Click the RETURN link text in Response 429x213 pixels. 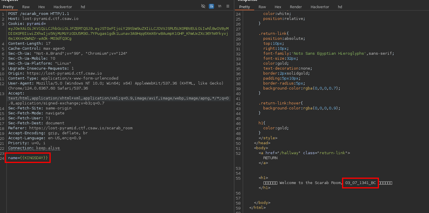270,158
